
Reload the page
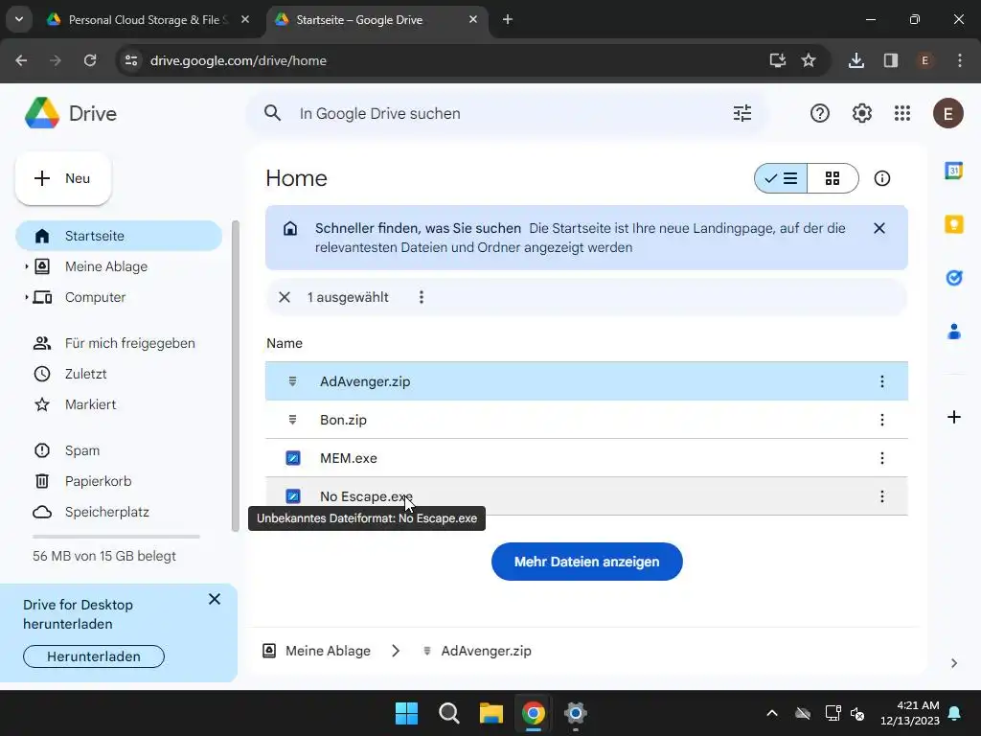tap(90, 60)
